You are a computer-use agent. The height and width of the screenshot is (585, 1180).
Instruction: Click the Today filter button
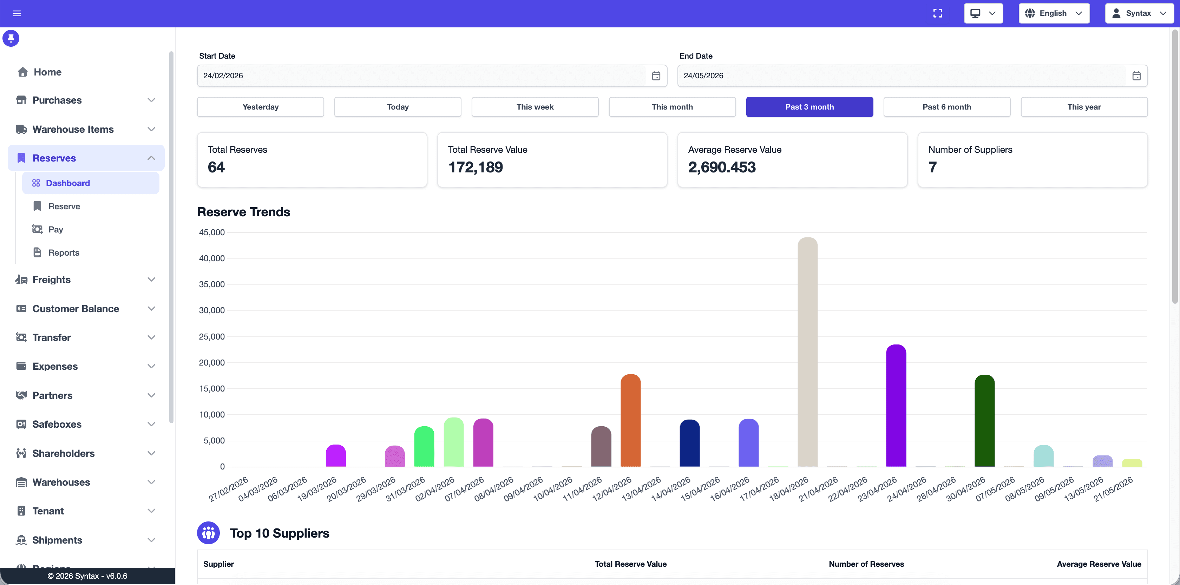(x=398, y=107)
